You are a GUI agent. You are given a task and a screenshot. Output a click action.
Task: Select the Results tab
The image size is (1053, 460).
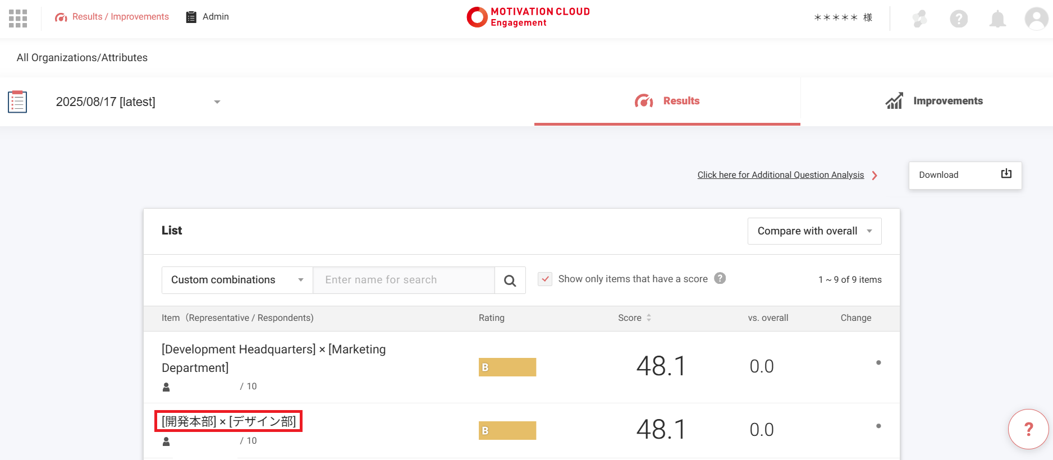pyautogui.click(x=667, y=101)
